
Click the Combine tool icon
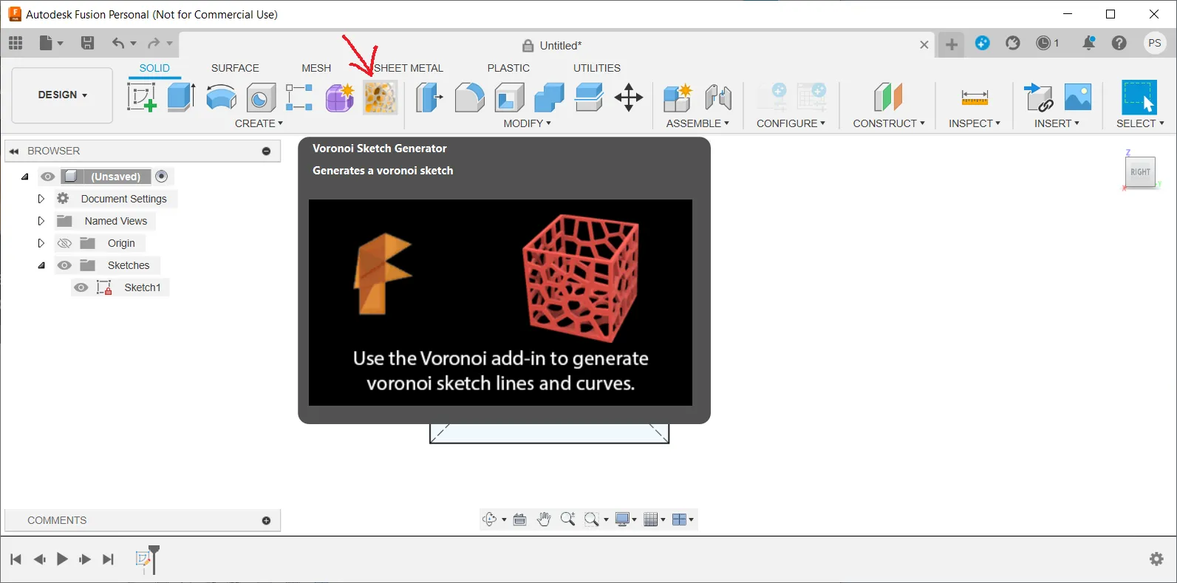click(x=549, y=97)
